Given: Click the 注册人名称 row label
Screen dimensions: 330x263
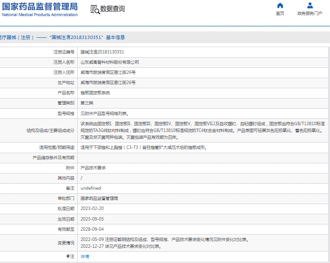Looking at the screenshot, I should coord(64,62).
